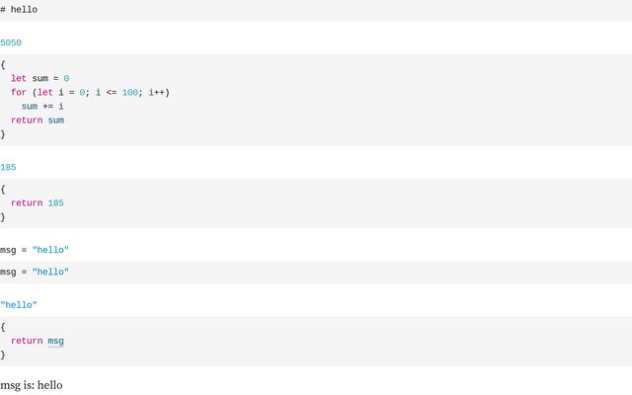Click the "let sum = 0" code line
Viewport: 632px width, 395px height.
tap(39, 78)
